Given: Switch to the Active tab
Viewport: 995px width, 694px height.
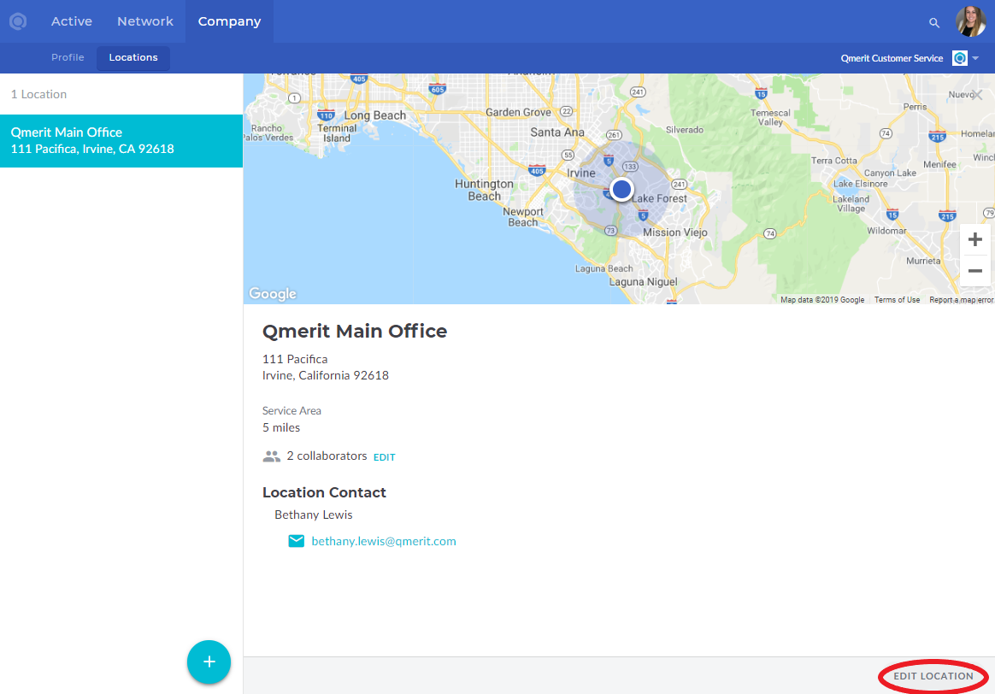Looking at the screenshot, I should pos(72,21).
